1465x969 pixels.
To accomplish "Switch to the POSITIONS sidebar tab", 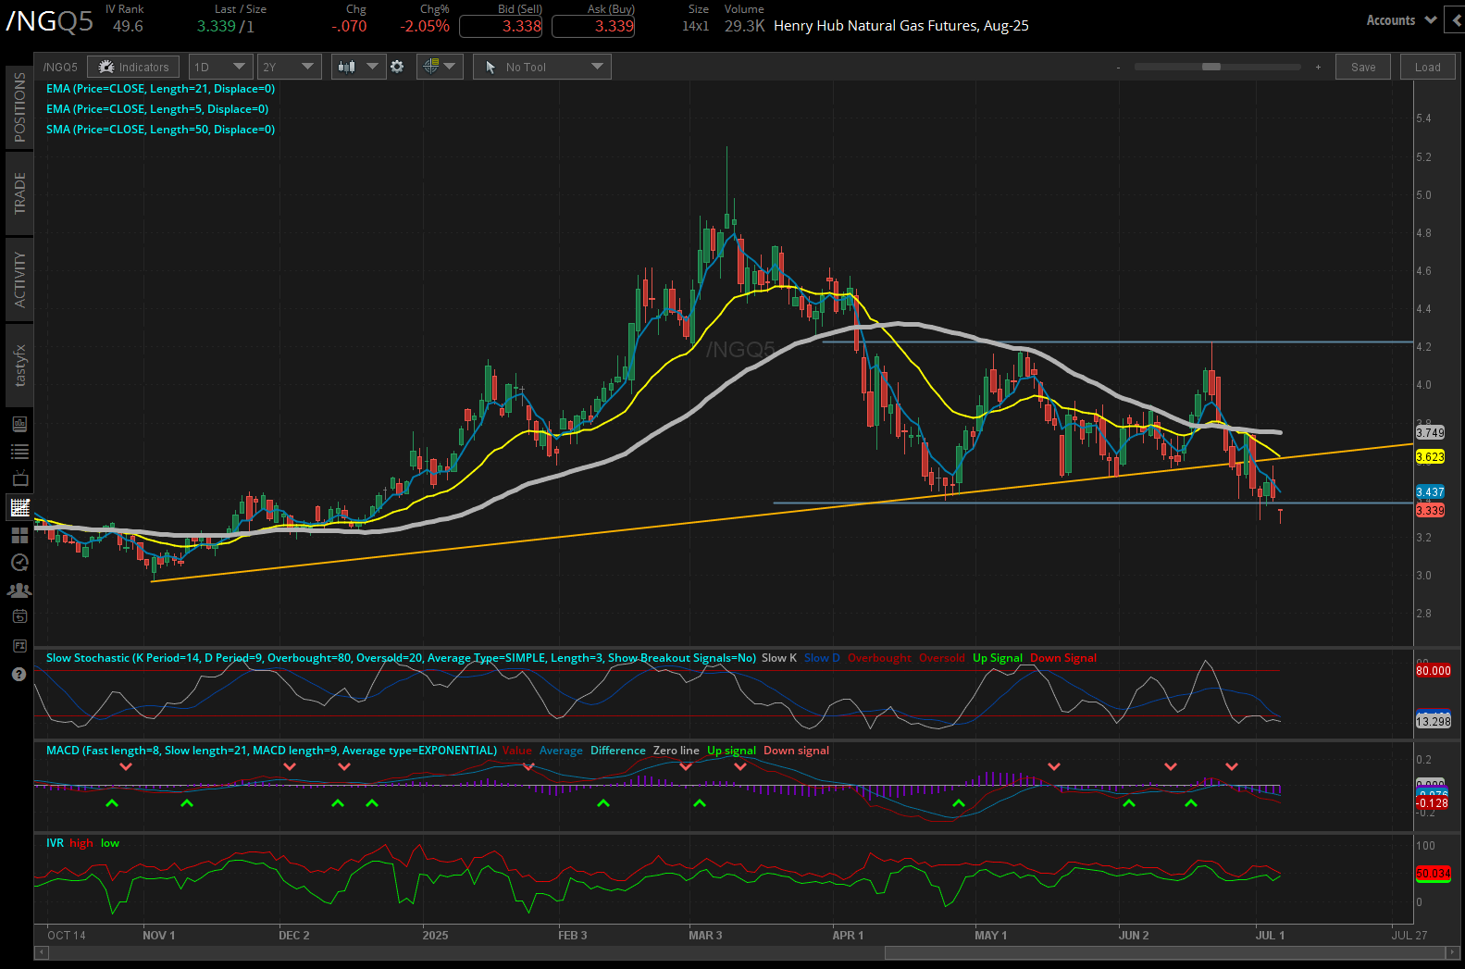I will pos(19,107).
